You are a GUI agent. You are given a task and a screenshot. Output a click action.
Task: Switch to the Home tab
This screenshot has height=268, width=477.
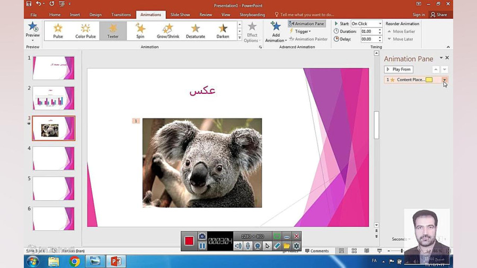click(x=55, y=15)
